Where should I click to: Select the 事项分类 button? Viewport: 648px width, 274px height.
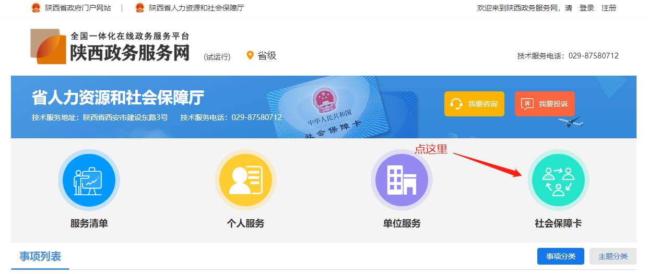coord(561,256)
